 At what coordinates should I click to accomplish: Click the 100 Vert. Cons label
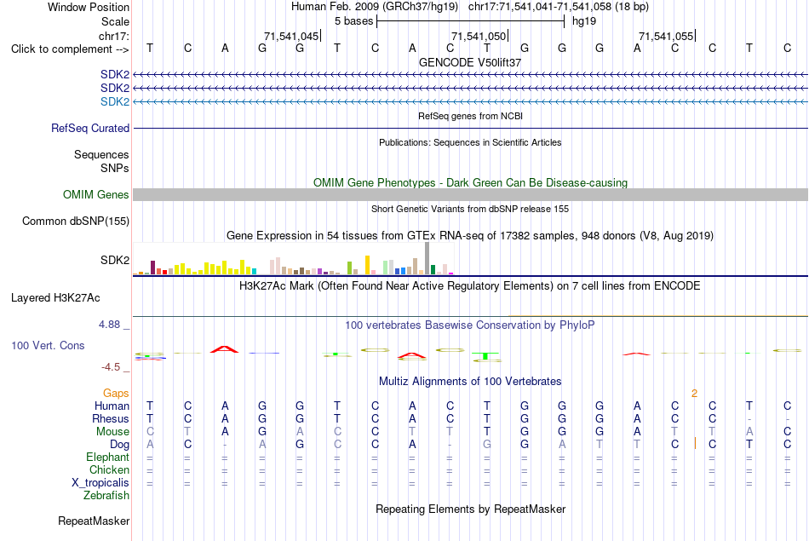pos(48,345)
